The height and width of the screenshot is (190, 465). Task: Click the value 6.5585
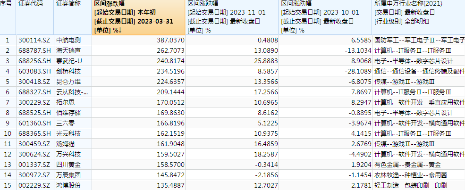click(361, 40)
